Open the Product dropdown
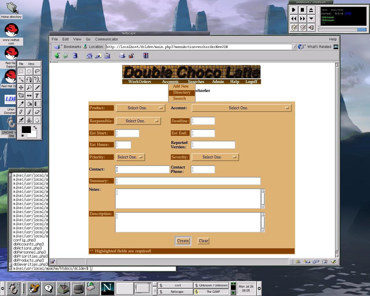The width and height of the screenshot is (370, 296). click(x=140, y=108)
